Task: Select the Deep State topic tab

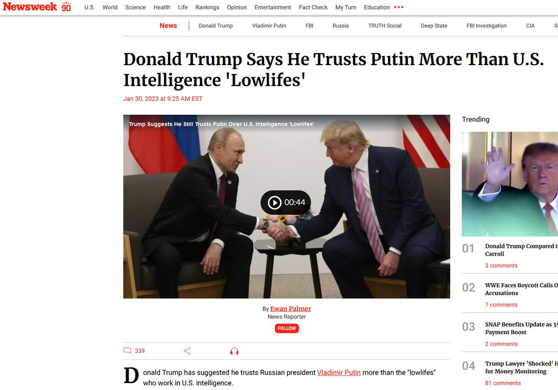Action: [434, 26]
